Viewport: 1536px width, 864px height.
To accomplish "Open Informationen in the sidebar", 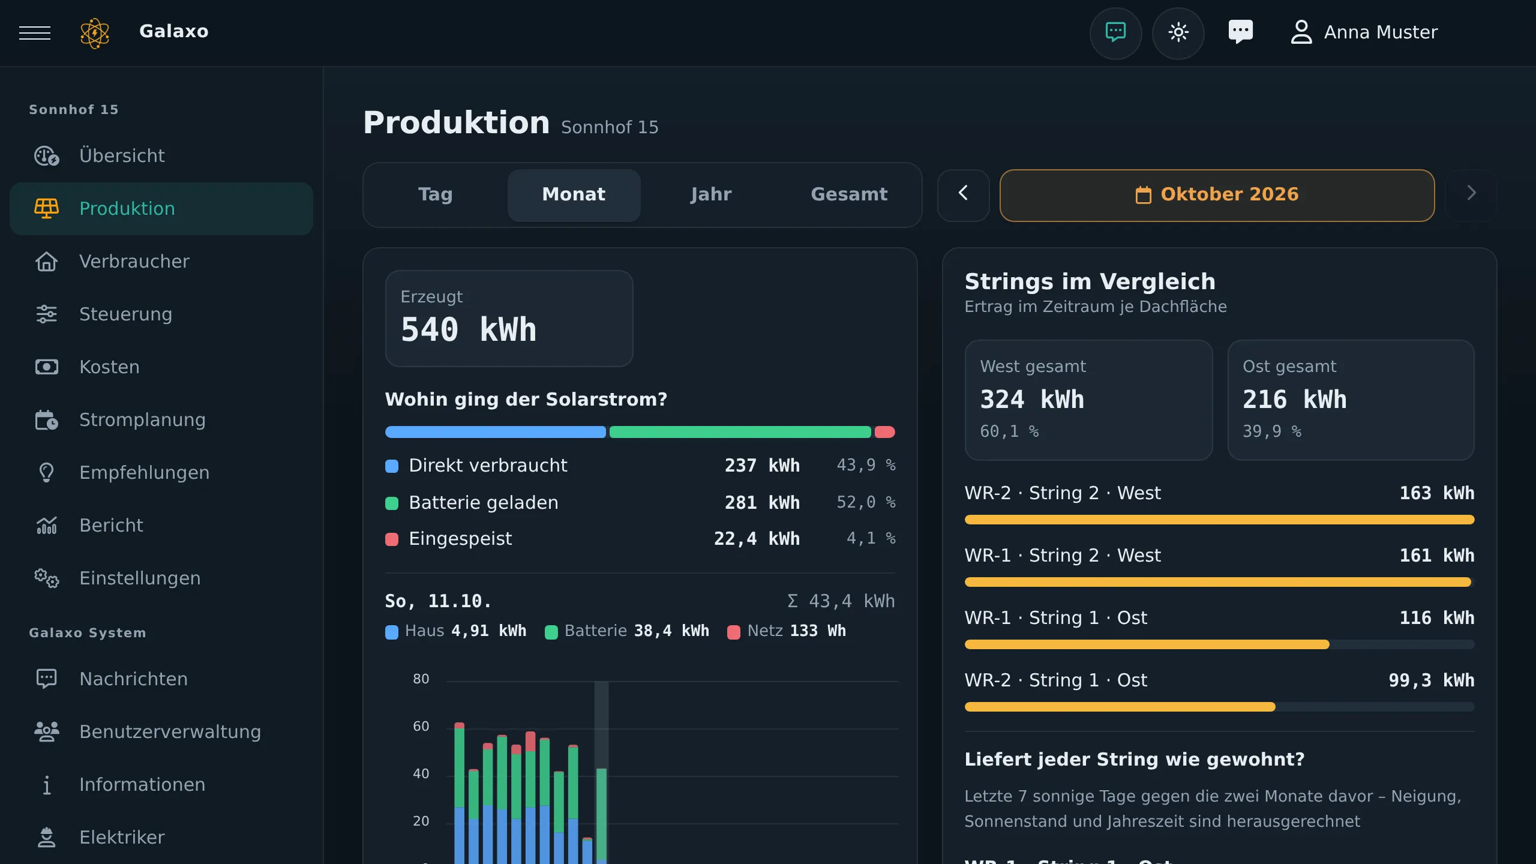I will click(x=161, y=785).
